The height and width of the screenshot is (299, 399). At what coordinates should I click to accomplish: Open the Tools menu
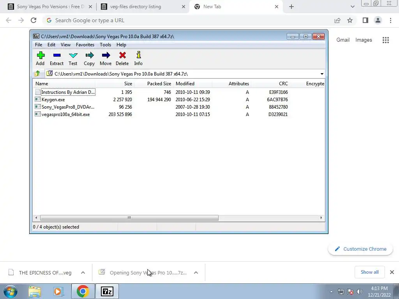tap(105, 45)
